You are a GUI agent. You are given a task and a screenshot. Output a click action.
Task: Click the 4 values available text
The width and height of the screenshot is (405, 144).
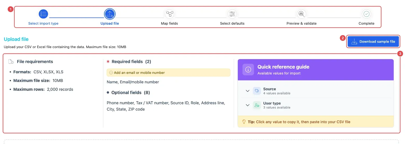pos(277,93)
